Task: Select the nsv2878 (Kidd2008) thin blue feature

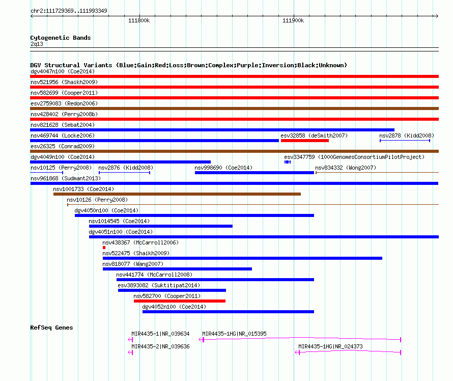Action: pos(405,141)
